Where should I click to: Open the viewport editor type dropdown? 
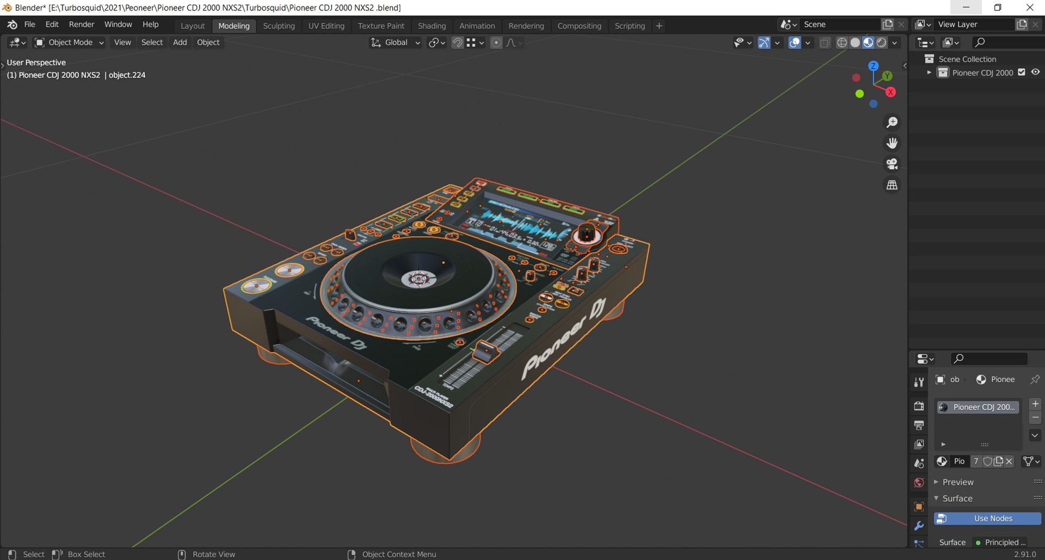tap(17, 42)
